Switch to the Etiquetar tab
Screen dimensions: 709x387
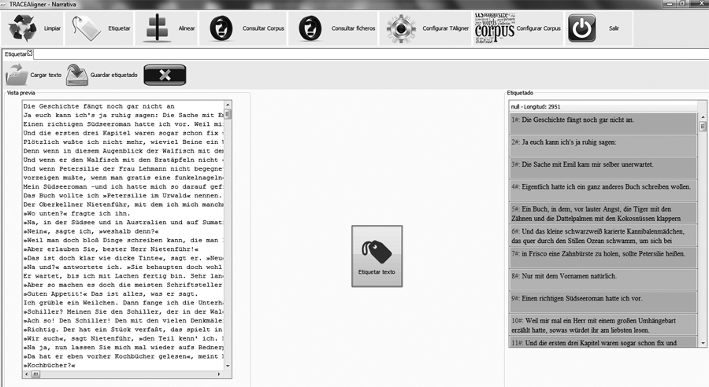click(x=16, y=54)
